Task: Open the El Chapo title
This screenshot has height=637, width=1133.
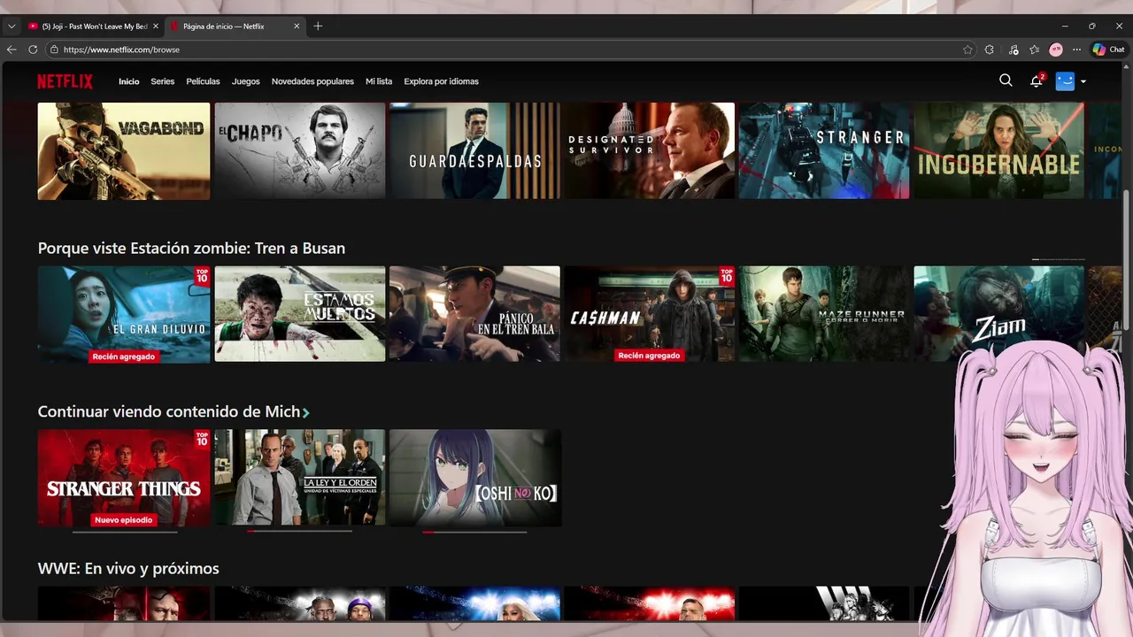Action: pos(300,150)
